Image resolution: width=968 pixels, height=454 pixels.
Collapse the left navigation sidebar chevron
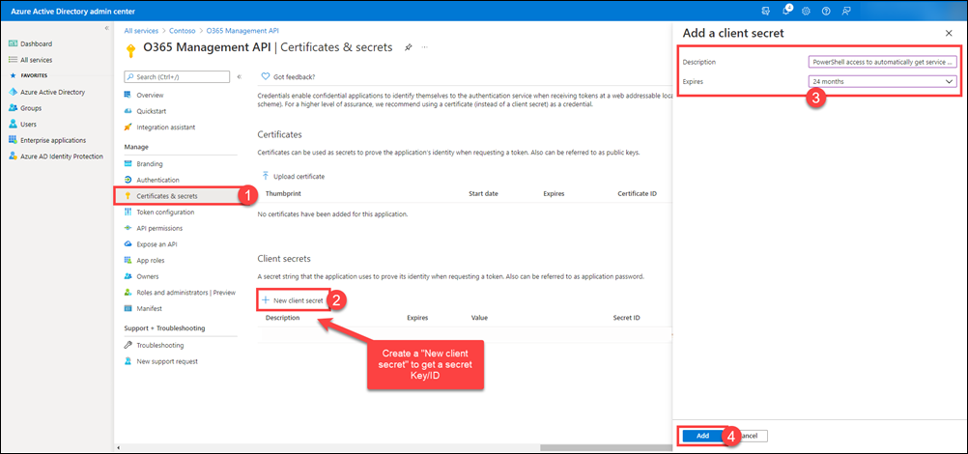pos(106,28)
